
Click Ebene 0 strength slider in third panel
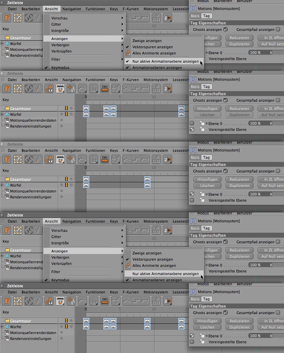(279, 194)
